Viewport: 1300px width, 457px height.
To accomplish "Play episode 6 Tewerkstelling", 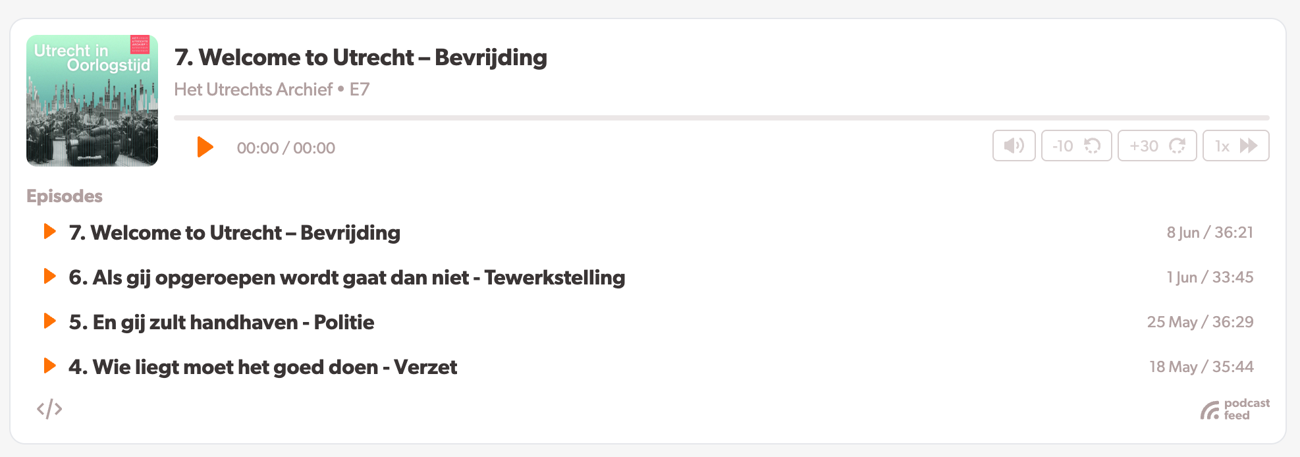I will click(49, 277).
